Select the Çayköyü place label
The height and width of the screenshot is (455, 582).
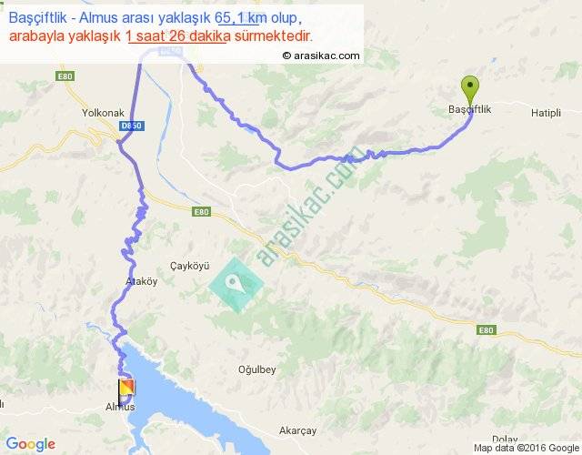coord(190,266)
